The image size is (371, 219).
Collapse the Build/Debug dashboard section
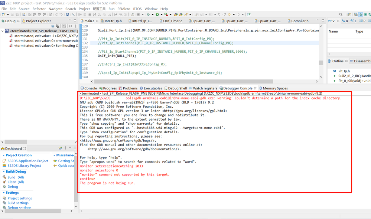4,171
